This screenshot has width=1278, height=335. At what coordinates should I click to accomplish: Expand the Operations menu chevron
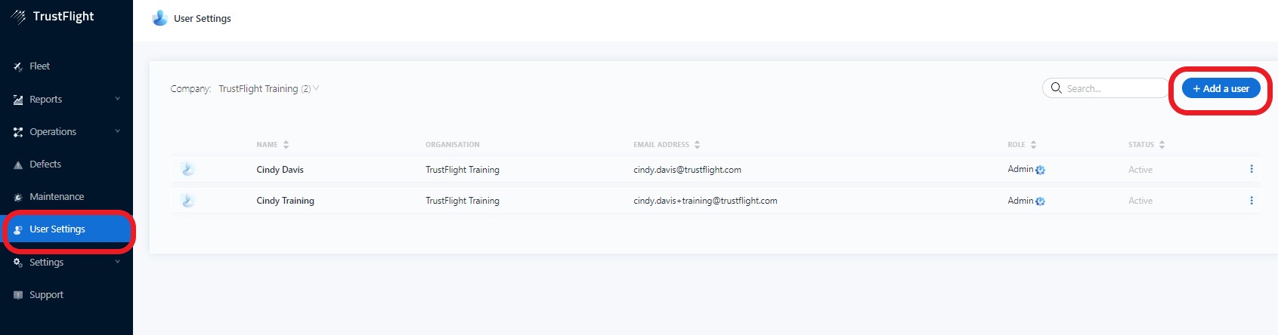[x=117, y=131]
